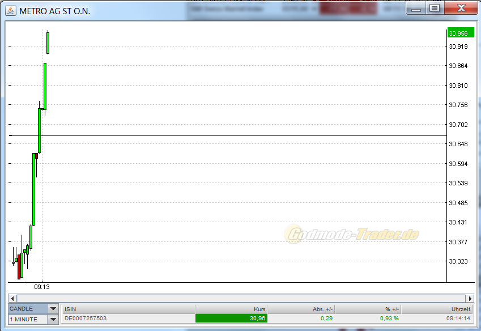Click the METRO AG ST O.N. window title
The width and height of the screenshot is (481, 331).
[54, 11]
